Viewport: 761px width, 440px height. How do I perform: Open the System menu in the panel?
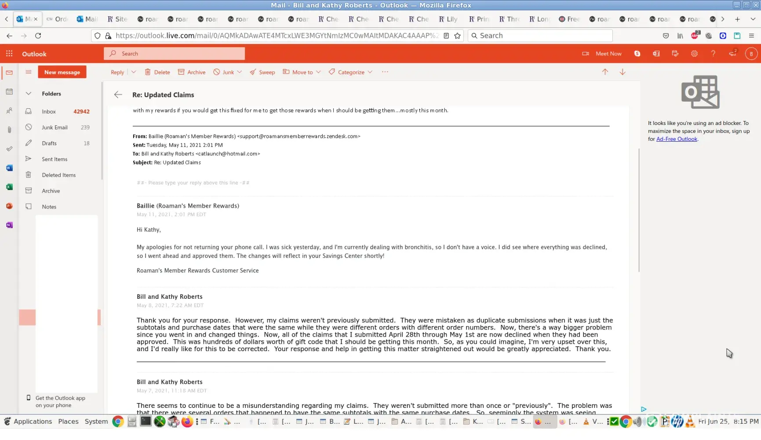click(96, 421)
